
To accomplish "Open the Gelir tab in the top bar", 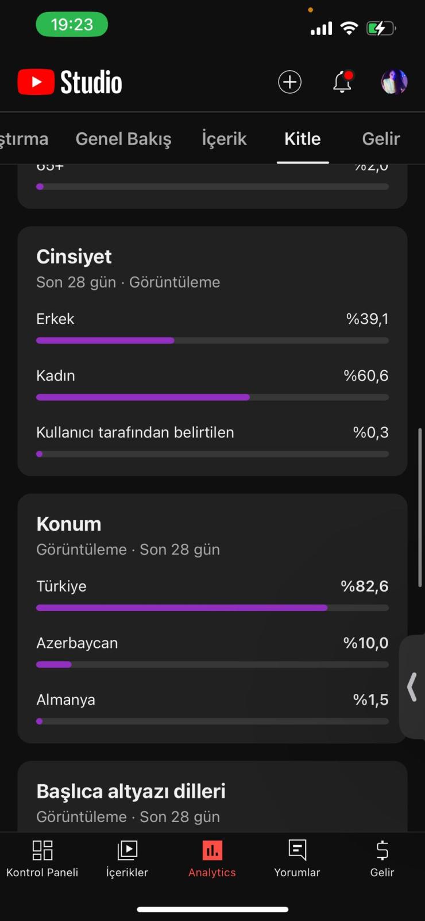I will coord(381,139).
